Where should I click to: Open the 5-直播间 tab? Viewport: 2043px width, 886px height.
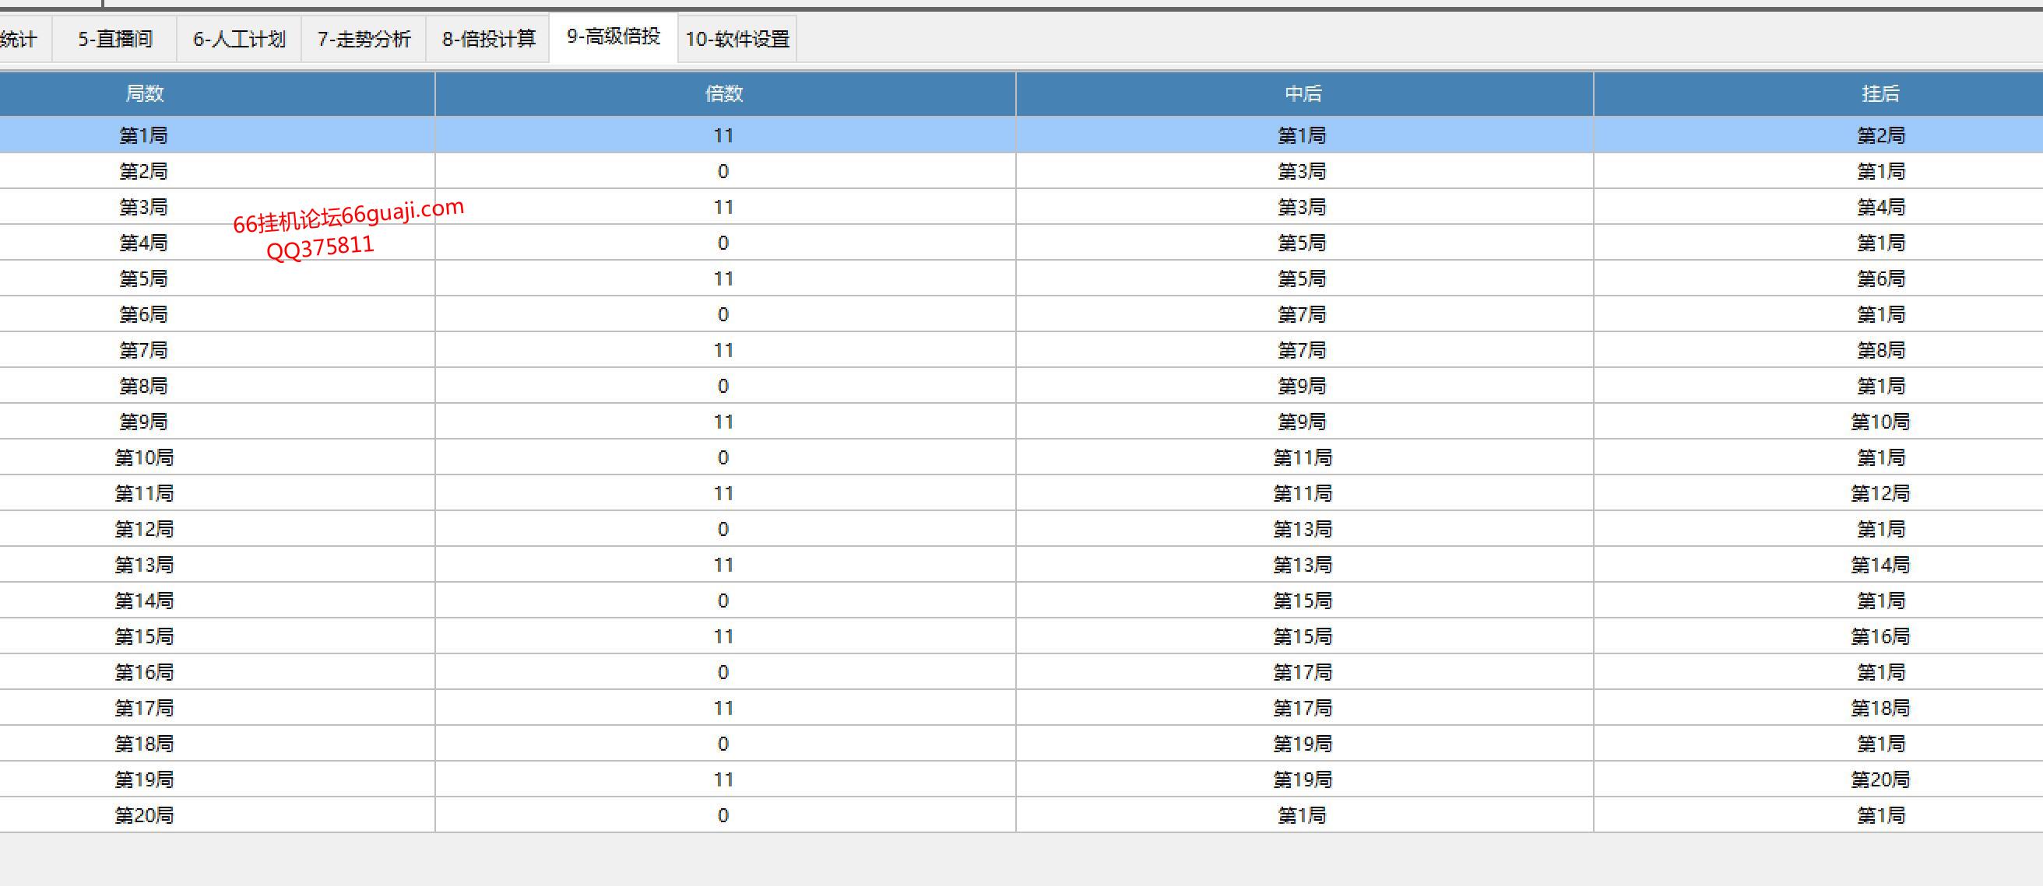(115, 39)
